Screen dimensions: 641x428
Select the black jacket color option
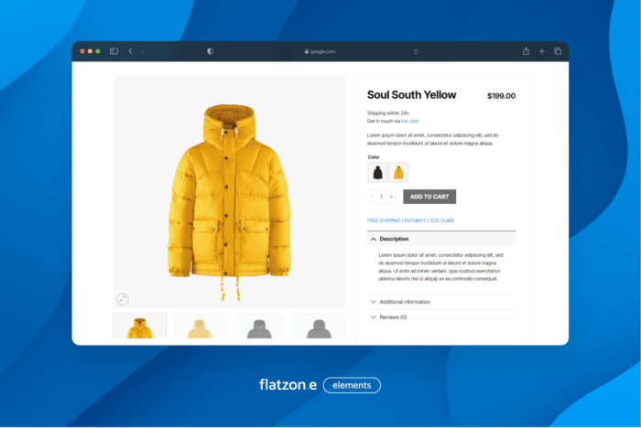377,172
